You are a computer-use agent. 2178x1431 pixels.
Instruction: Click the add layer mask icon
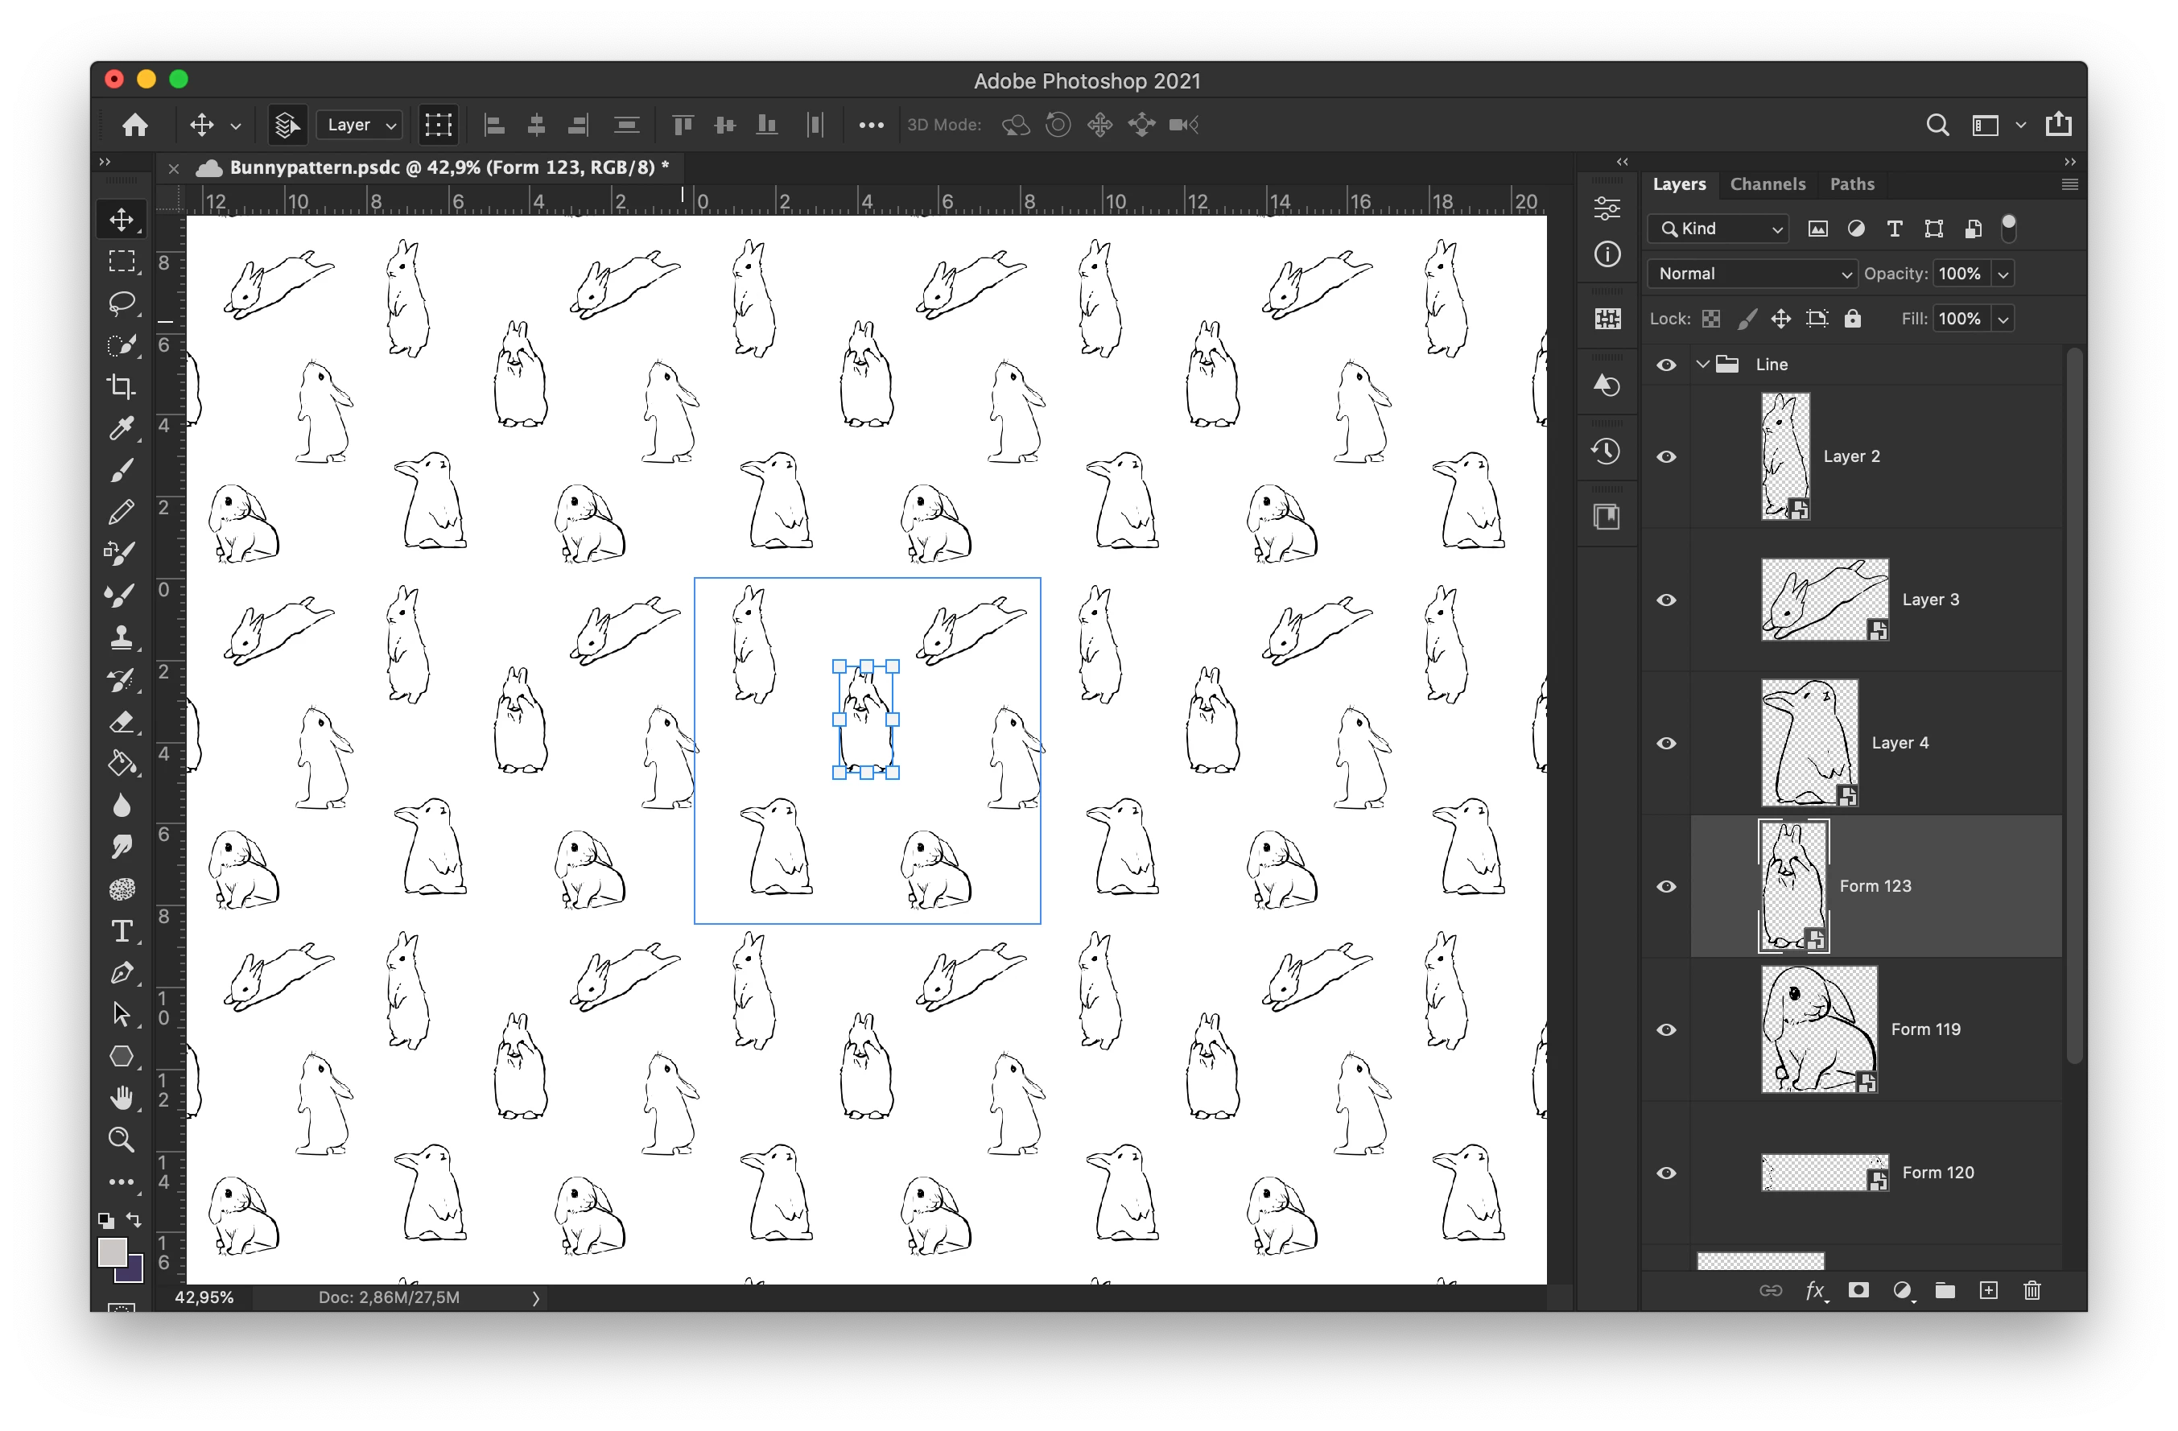(x=1858, y=1290)
